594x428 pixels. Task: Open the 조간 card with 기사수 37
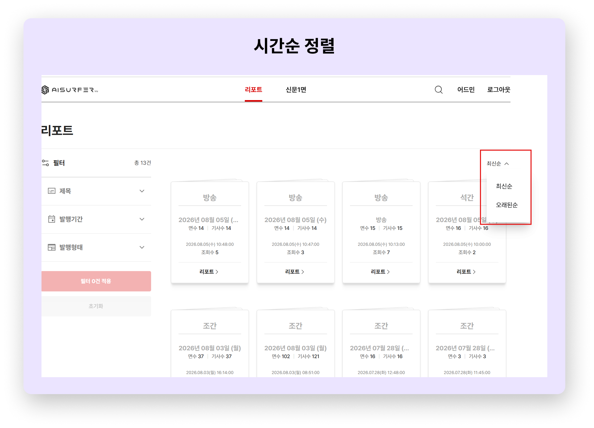pyautogui.click(x=210, y=343)
